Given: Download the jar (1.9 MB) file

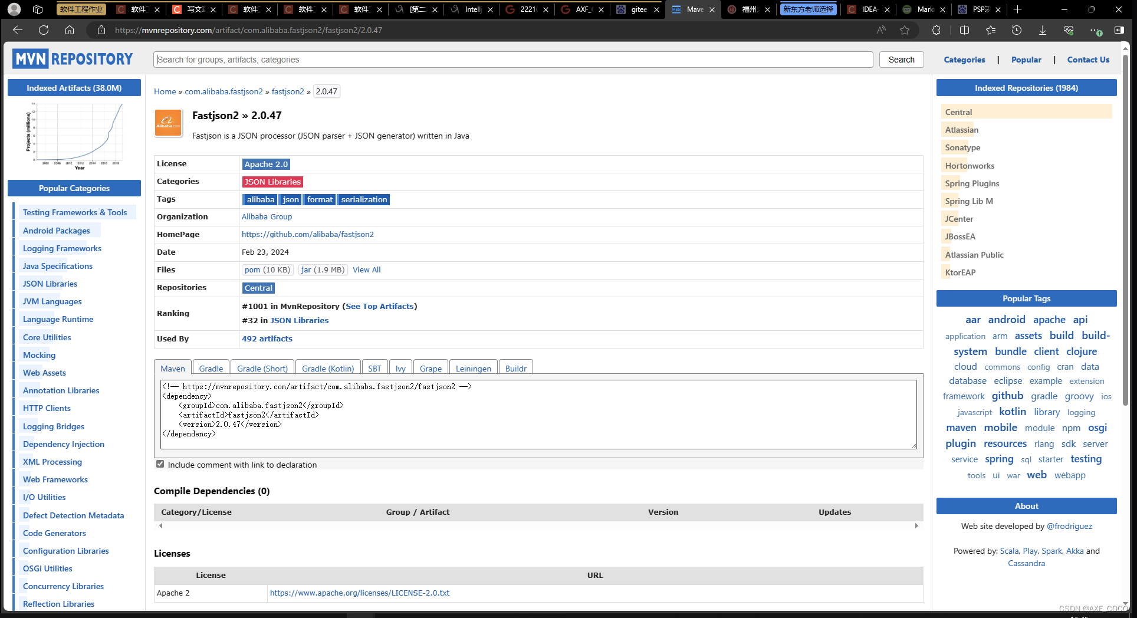Looking at the screenshot, I should (323, 269).
